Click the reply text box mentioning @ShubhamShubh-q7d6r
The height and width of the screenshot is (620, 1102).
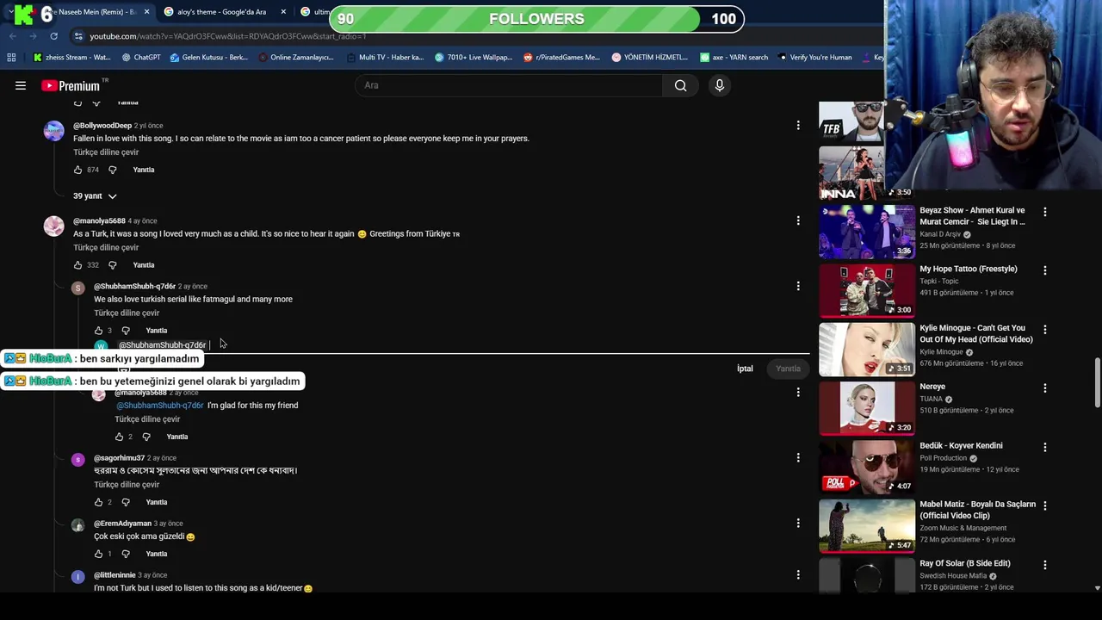465,345
